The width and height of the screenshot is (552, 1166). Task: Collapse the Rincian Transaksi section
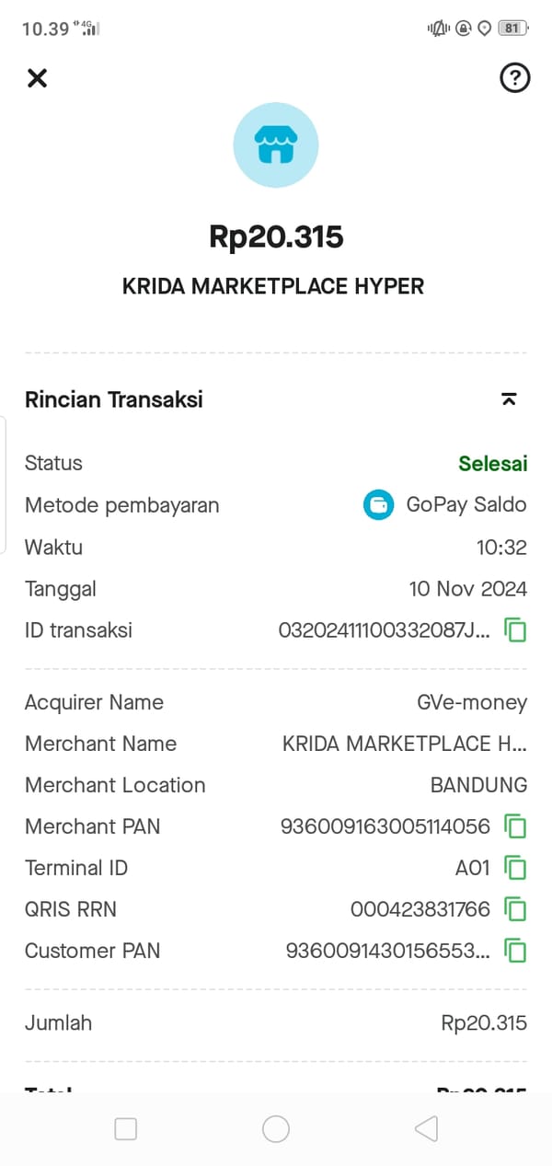click(x=508, y=399)
